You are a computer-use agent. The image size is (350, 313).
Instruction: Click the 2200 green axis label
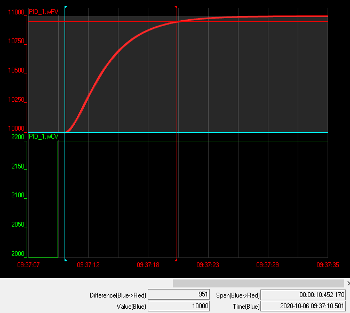point(18,137)
